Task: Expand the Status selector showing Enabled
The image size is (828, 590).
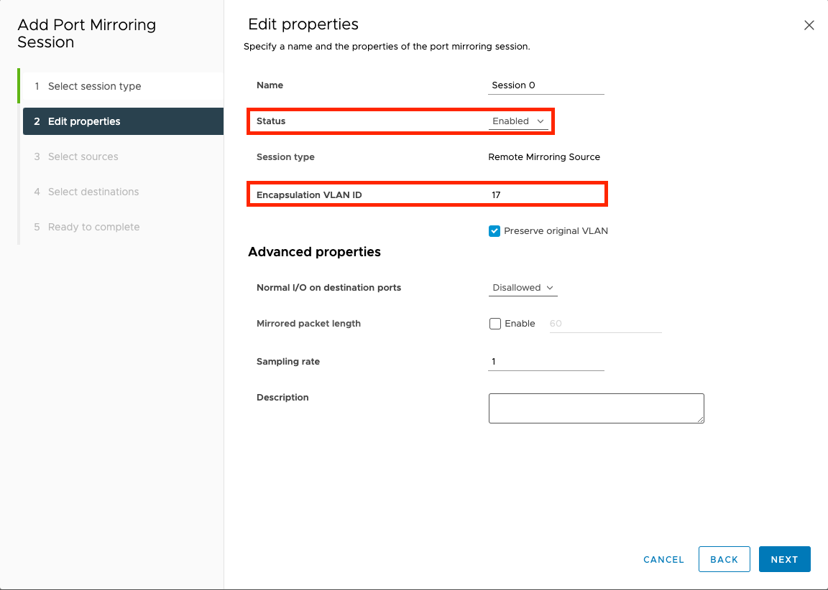Action: pyautogui.click(x=518, y=121)
